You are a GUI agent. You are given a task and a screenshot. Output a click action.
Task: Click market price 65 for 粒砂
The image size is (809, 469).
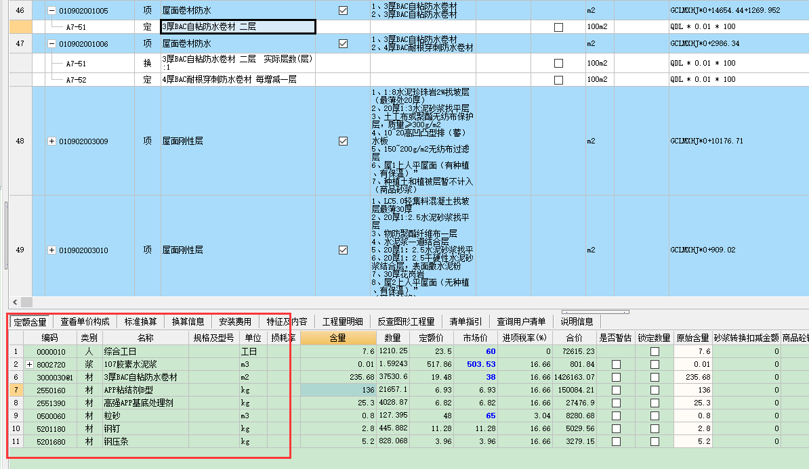(x=475, y=416)
